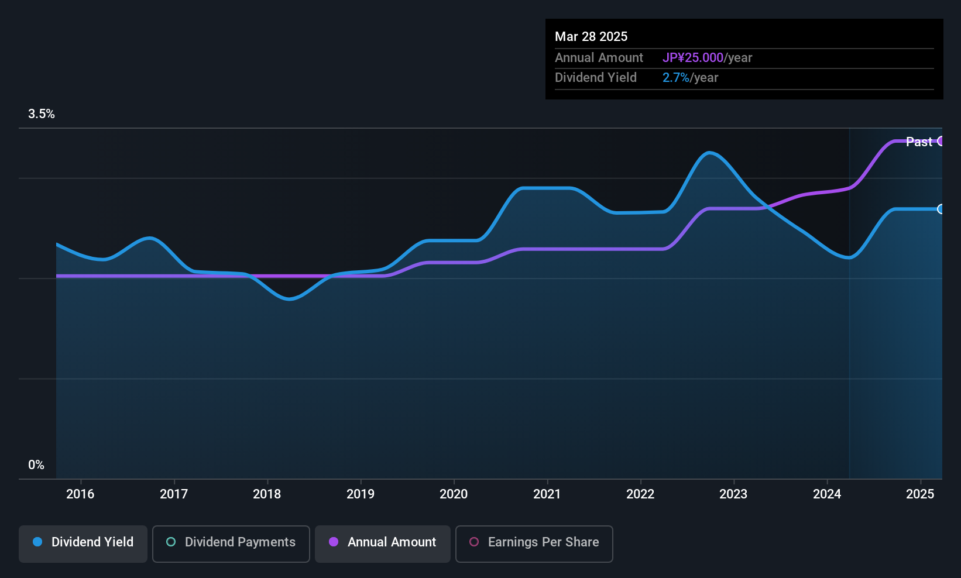
Task: Click the 3.5% y-axis label
Action: pyautogui.click(x=42, y=114)
